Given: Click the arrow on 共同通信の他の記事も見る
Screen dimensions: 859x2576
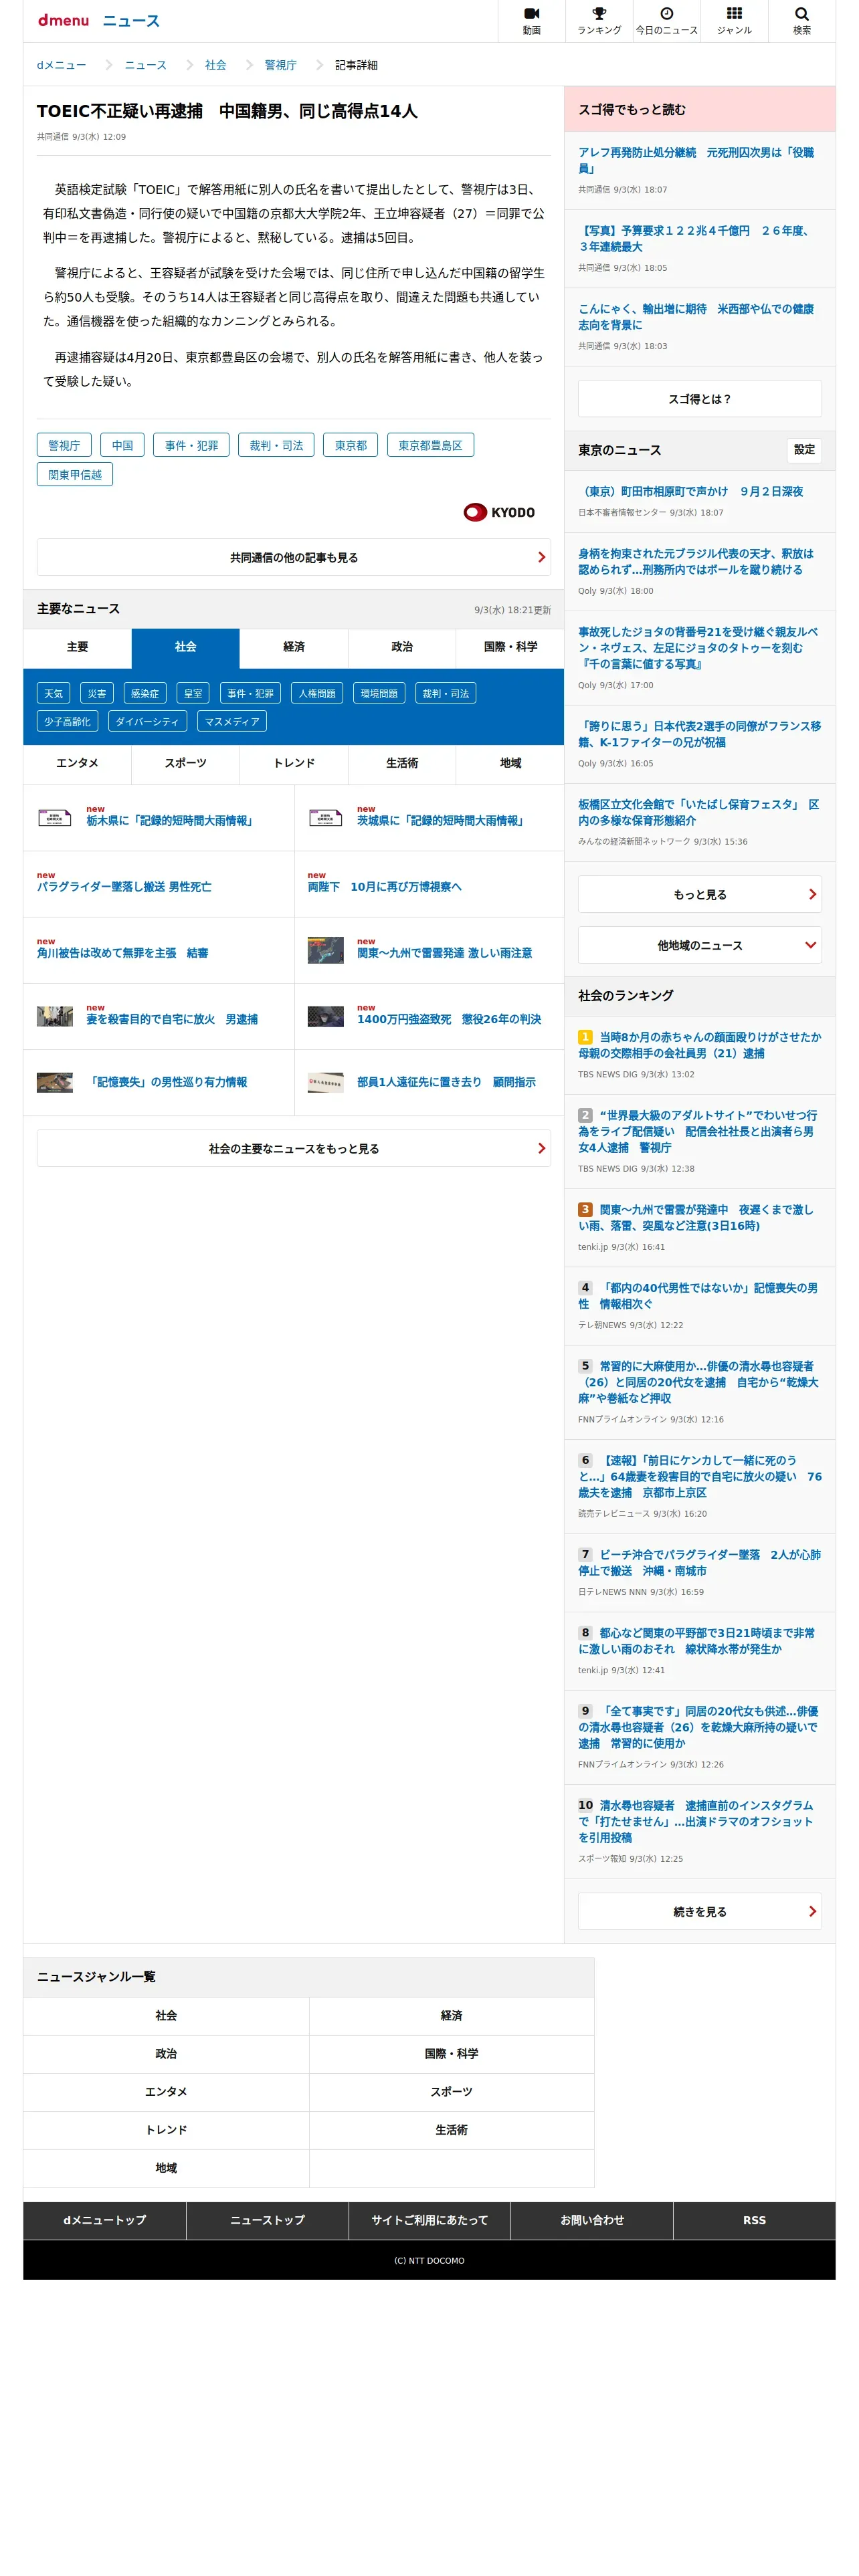Looking at the screenshot, I should click(541, 557).
